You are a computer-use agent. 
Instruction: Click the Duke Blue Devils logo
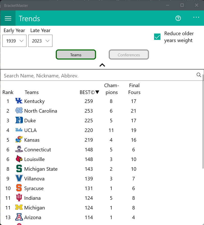tap(19, 120)
